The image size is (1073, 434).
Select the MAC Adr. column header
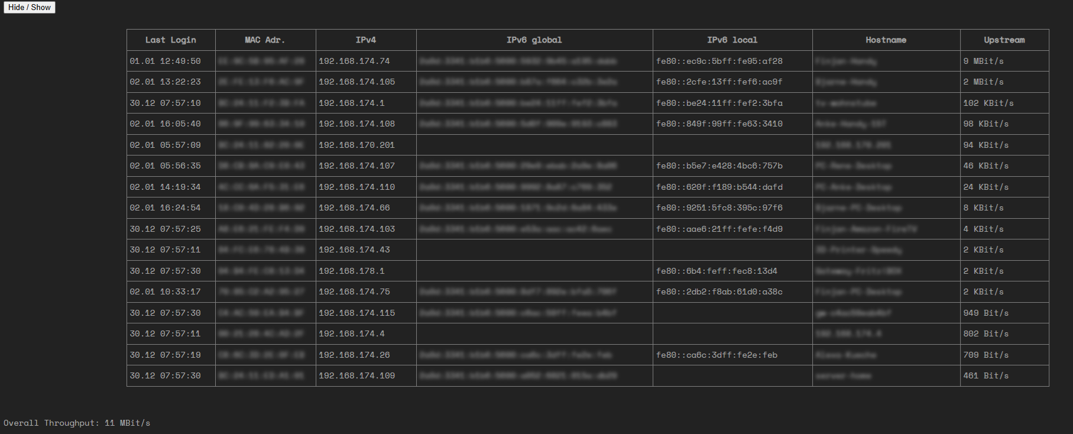click(x=265, y=40)
